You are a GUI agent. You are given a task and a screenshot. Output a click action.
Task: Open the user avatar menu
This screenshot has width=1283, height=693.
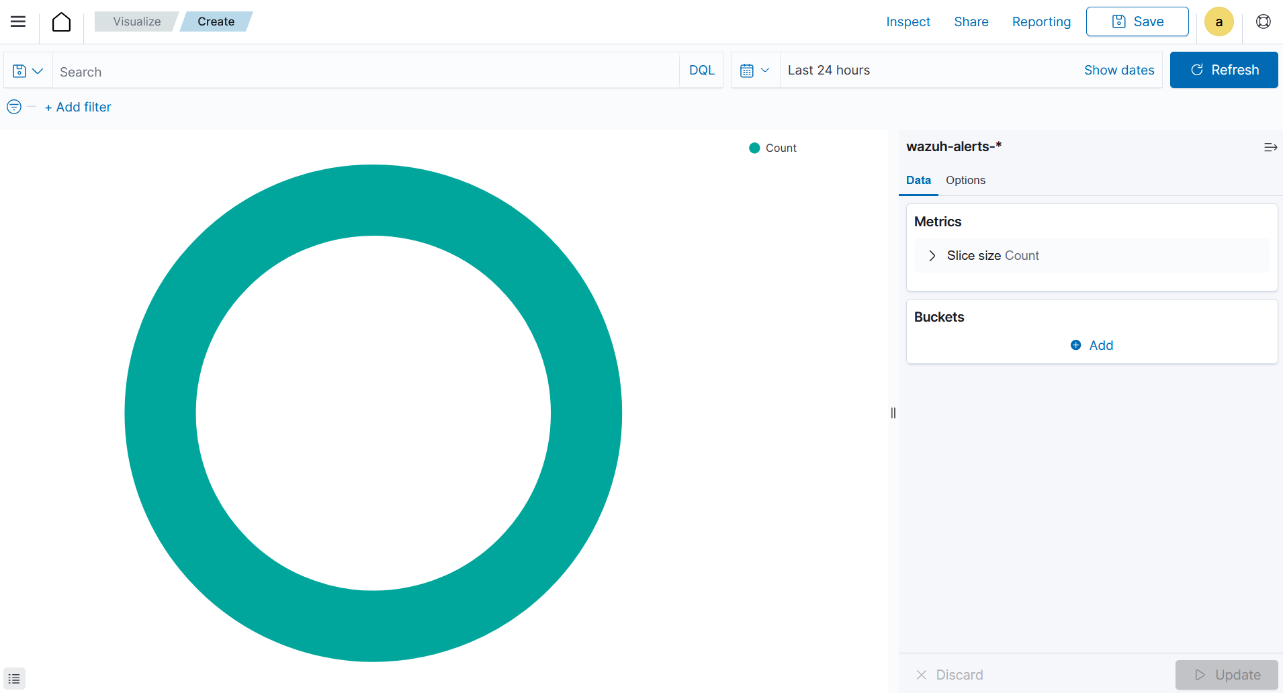point(1219,21)
